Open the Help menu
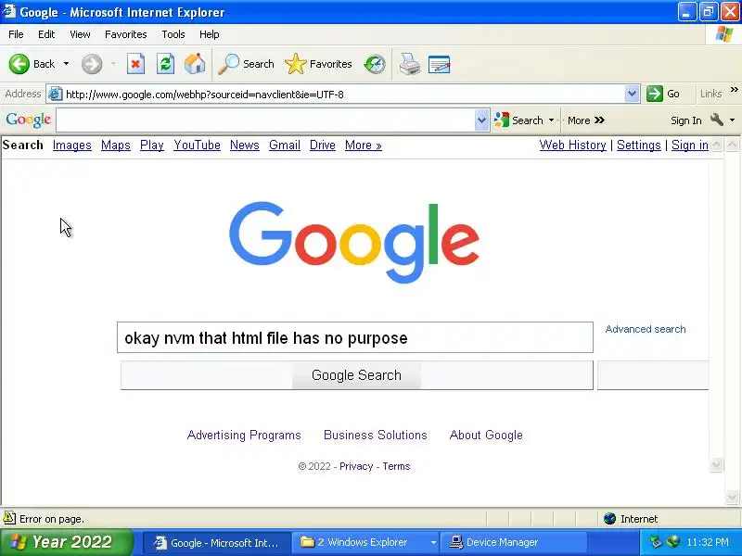Viewport: 742px width, 556px height. (x=210, y=34)
